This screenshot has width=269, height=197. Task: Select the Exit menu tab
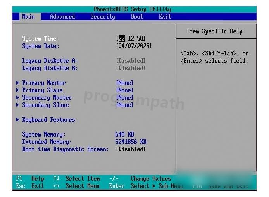coord(165,17)
